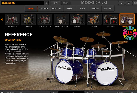137x93 pixels.
Task: Pick the Djentleman kit thumbnail
Action: (45, 19)
